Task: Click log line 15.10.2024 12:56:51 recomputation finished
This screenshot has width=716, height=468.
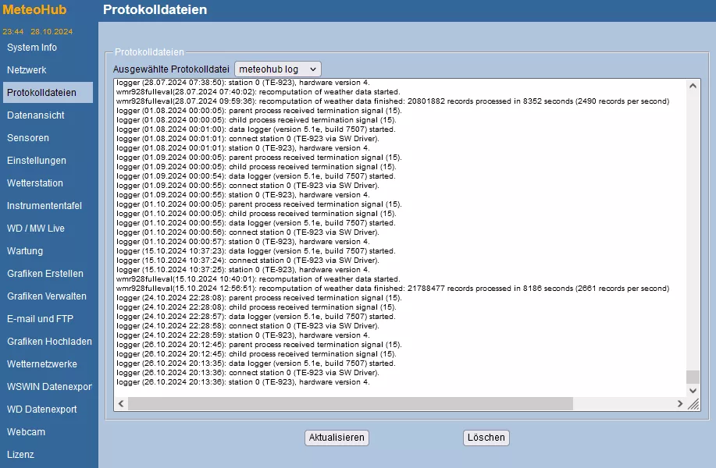Action: coord(393,289)
